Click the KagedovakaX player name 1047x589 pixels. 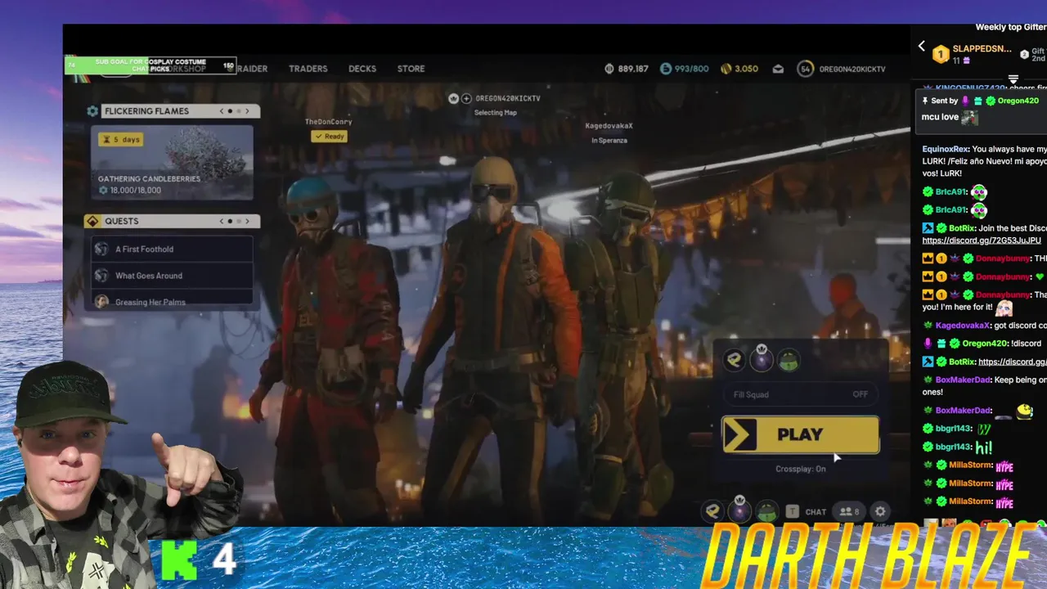click(609, 126)
